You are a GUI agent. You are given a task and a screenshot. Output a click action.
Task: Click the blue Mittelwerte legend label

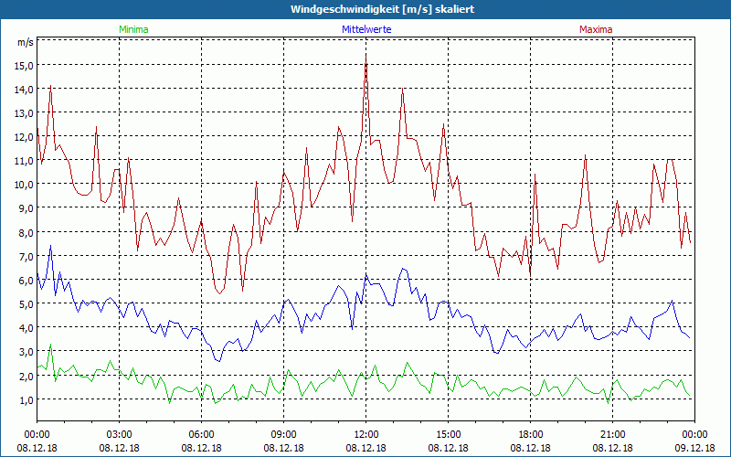[366, 29]
